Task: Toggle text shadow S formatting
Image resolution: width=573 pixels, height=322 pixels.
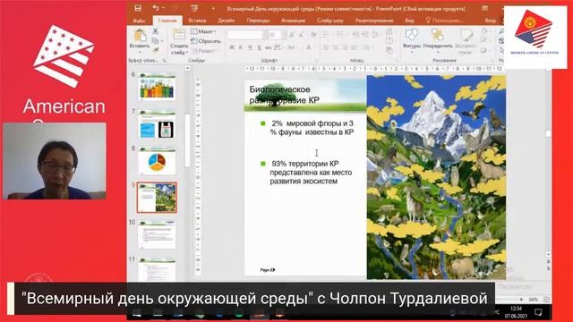Action: tap(259, 47)
